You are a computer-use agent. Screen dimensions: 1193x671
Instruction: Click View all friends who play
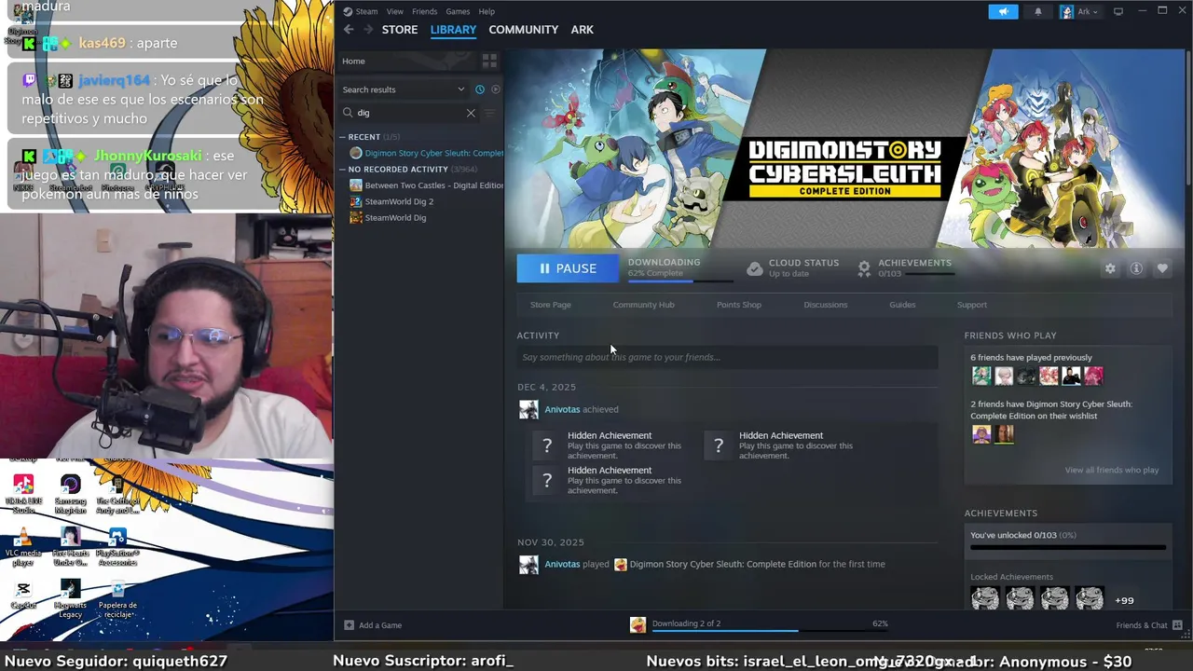coord(1112,471)
